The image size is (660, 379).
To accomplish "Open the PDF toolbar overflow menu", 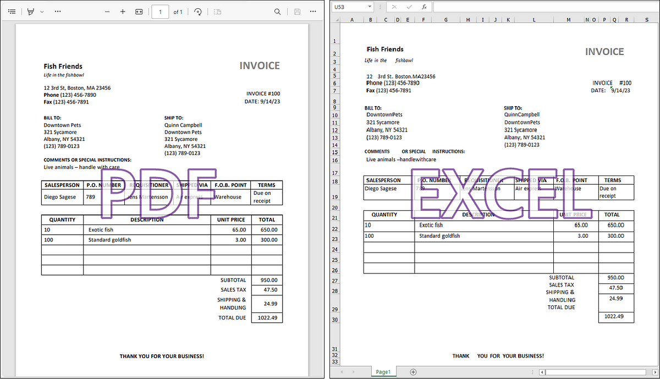I will [58, 11].
